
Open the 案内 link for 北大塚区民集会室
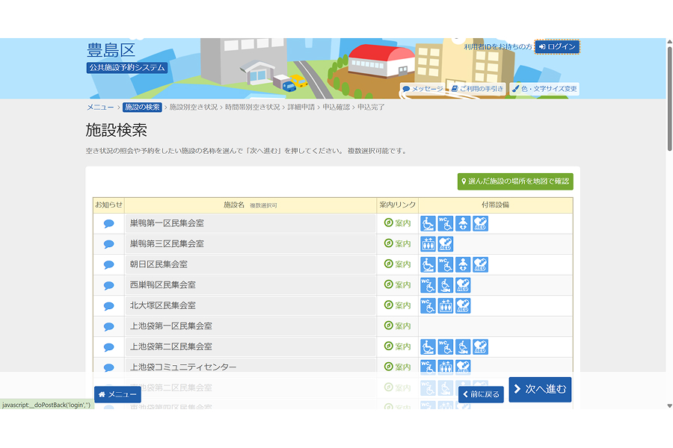tap(398, 305)
